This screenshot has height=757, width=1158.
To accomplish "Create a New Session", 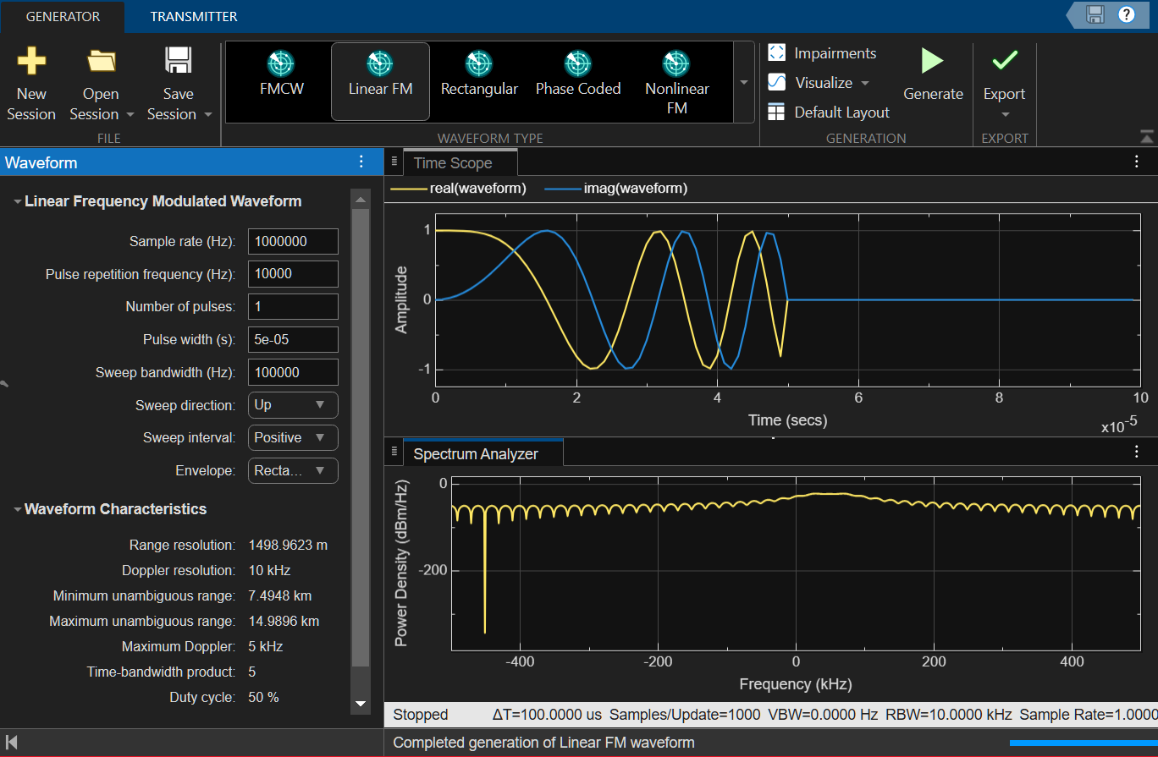I will point(30,80).
